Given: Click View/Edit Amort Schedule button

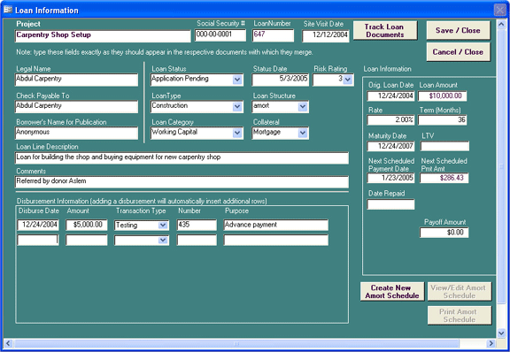Looking at the screenshot, I should [460, 292].
